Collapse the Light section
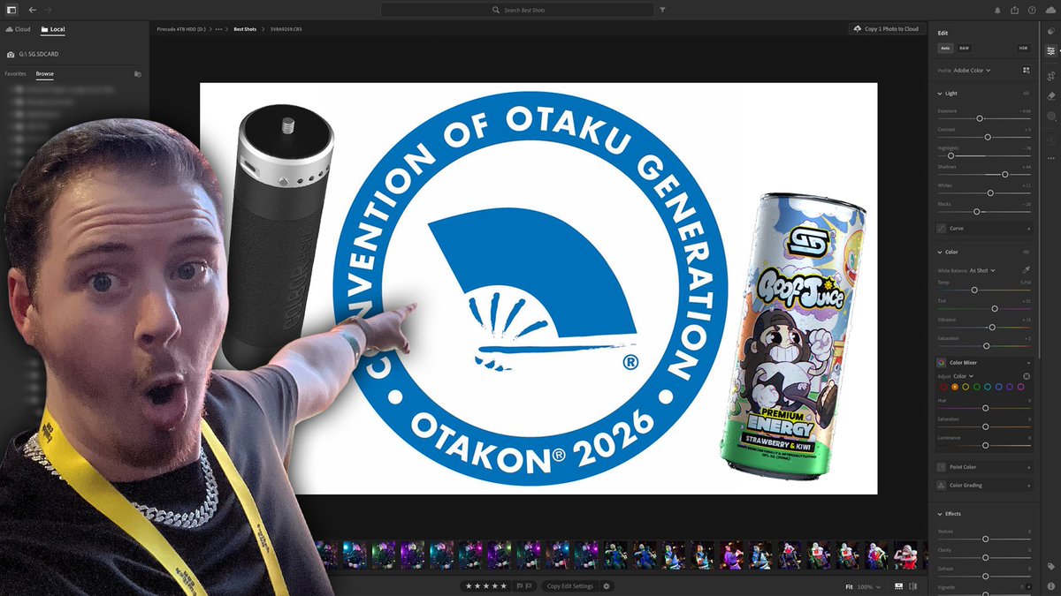 pos(941,93)
